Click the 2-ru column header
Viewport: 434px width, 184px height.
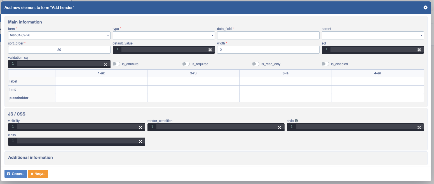tap(193, 73)
